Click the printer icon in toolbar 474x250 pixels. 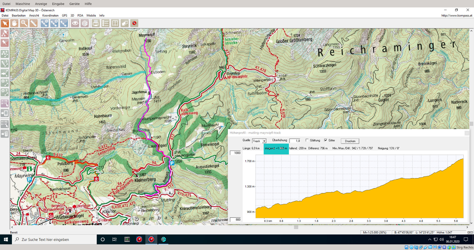pyautogui.click(x=96, y=23)
